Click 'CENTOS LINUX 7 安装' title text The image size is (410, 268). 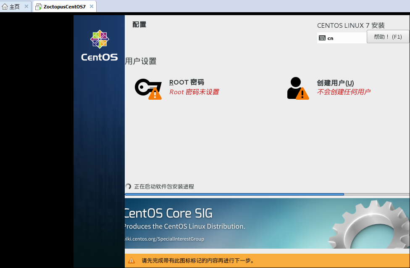click(351, 25)
